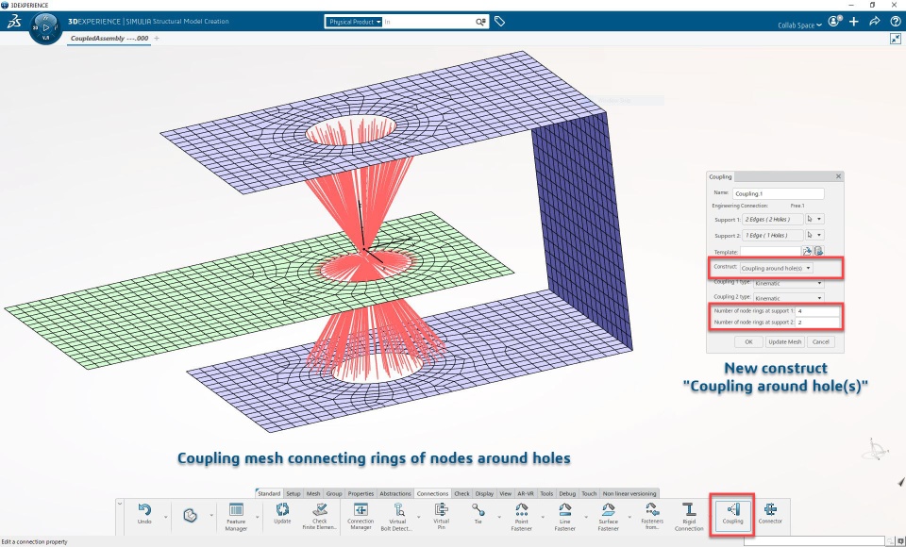Click Cancel in Coupling dialog
Image resolution: width=906 pixels, height=547 pixels.
point(820,342)
